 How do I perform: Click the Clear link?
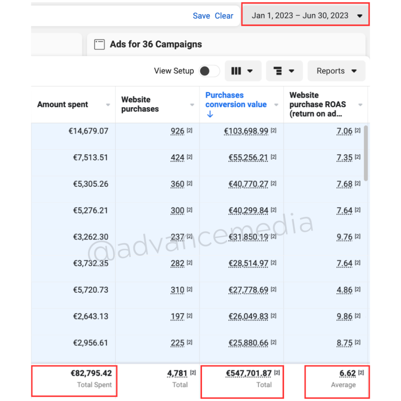224,16
